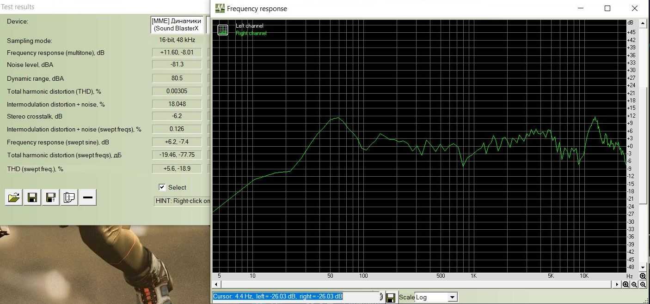Screen dimensions: 650x304
Task: Click the magnifier icon right of Hz label
Action: (643, 276)
